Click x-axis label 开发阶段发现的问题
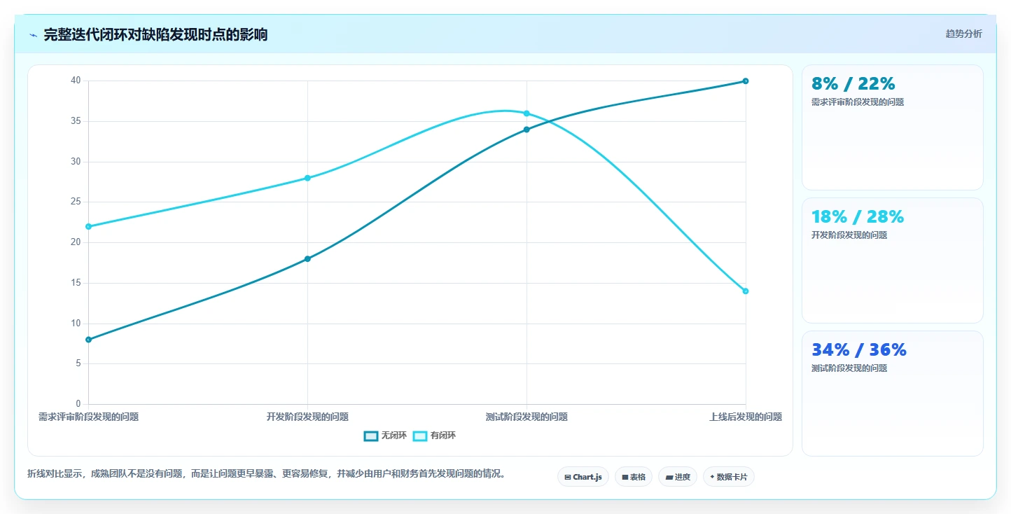 307,417
